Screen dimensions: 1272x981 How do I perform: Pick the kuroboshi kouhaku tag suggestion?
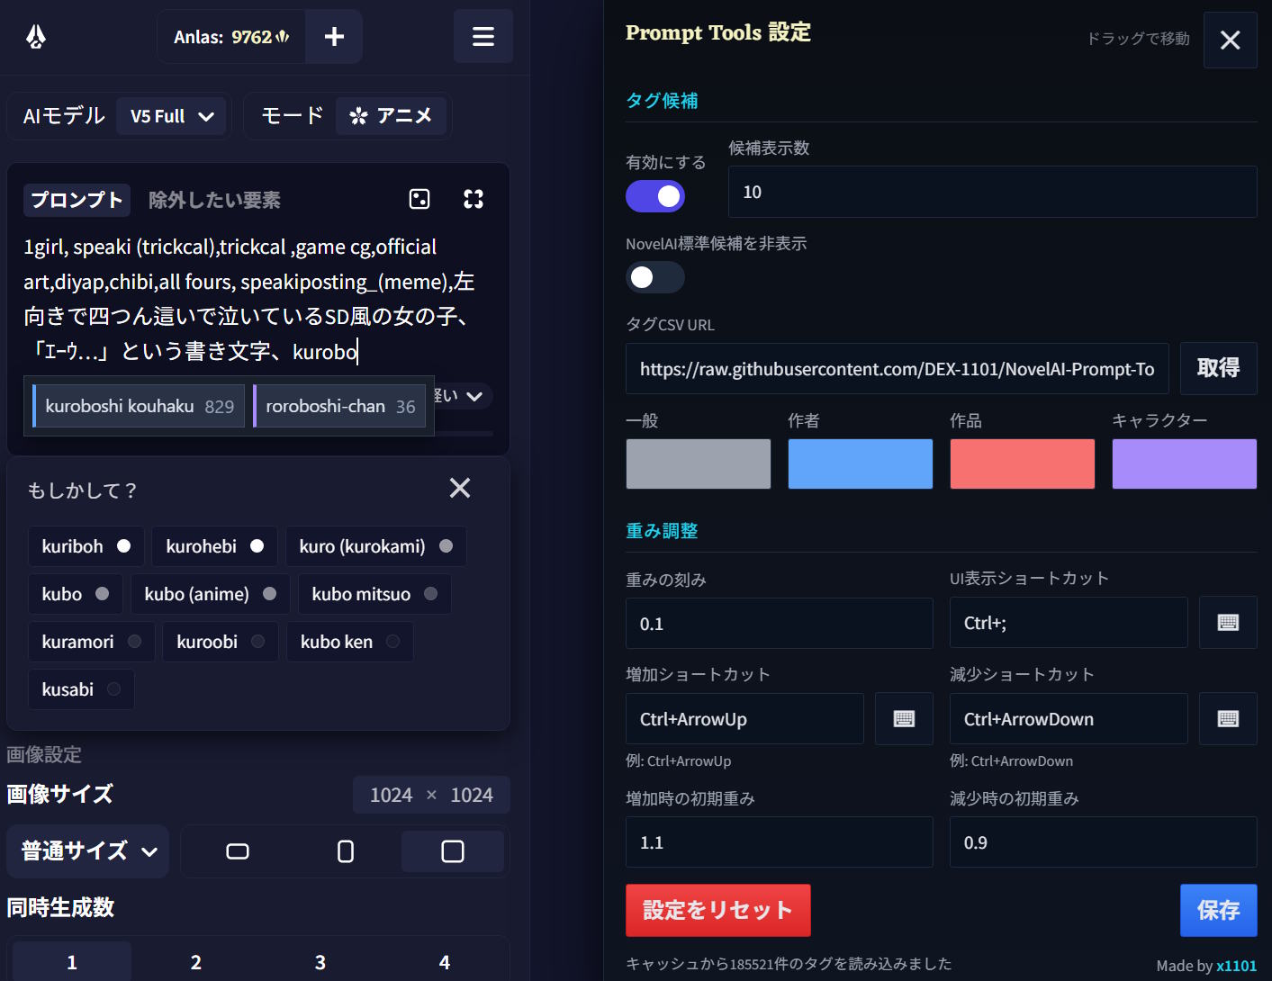coord(139,406)
